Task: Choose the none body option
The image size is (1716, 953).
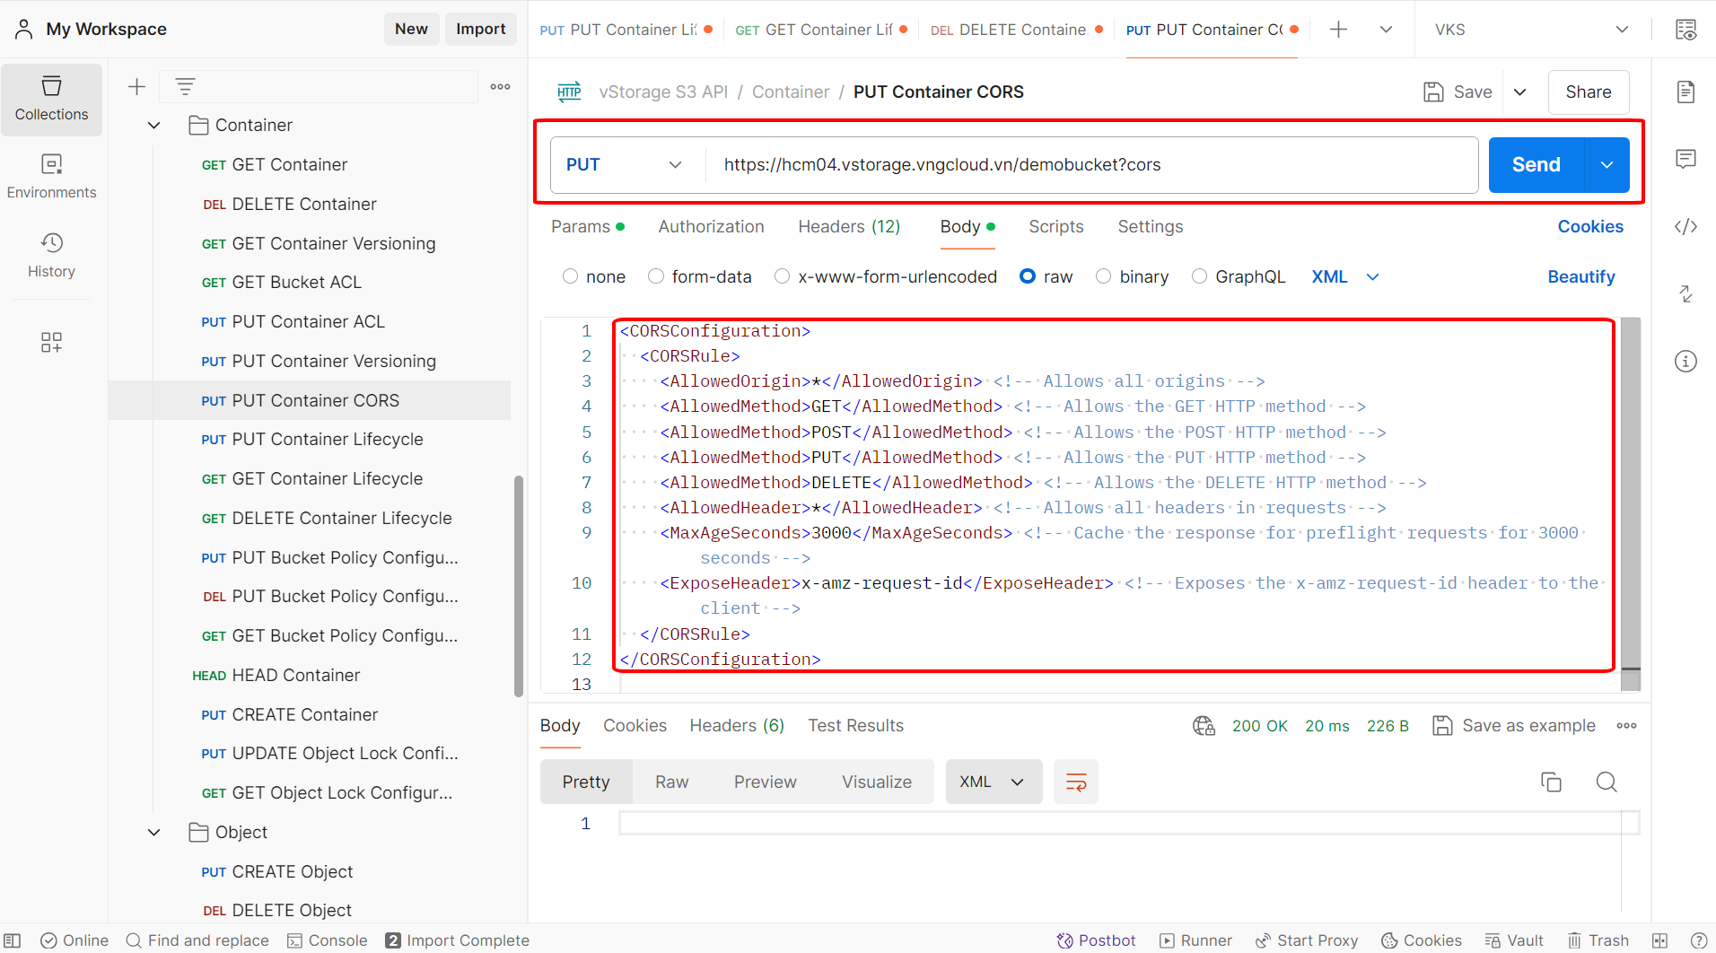Action: (570, 276)
